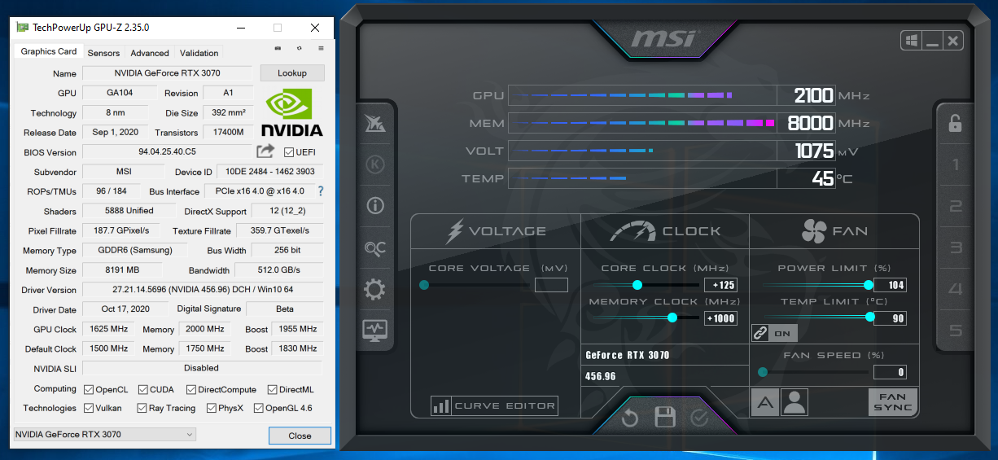Toggle the power/temp limit link ON button
998x460 pixels.
click(x=774, y=333)
